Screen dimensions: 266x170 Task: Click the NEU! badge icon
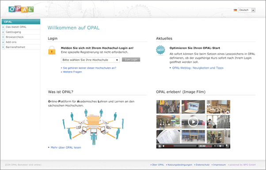coord(160,50)
